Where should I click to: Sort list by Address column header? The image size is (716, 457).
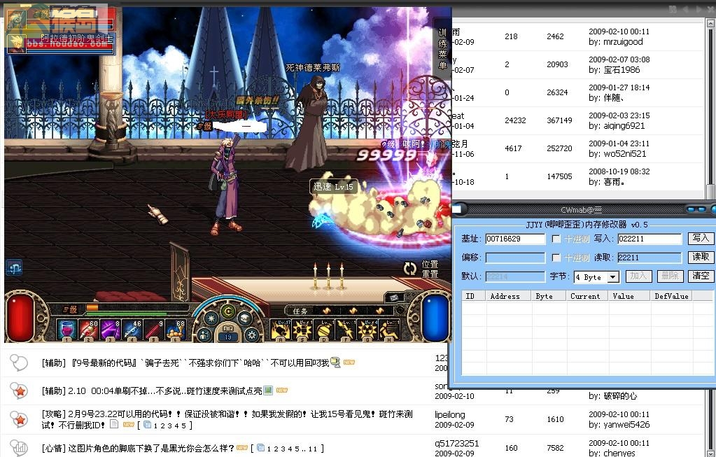coord(507,296)
